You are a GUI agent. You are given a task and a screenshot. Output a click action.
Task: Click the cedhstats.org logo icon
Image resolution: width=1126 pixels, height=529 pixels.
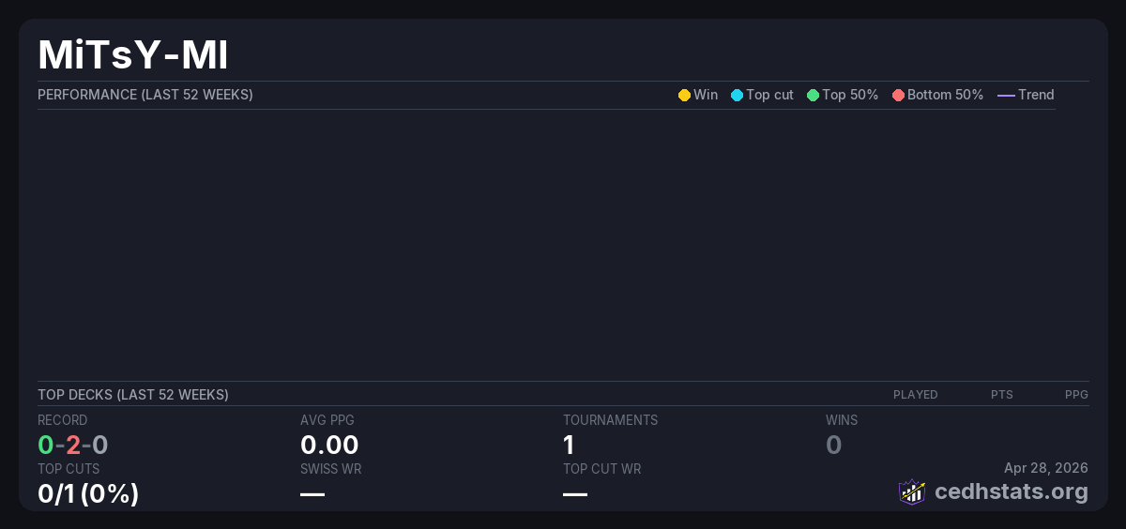pos(912,491)
